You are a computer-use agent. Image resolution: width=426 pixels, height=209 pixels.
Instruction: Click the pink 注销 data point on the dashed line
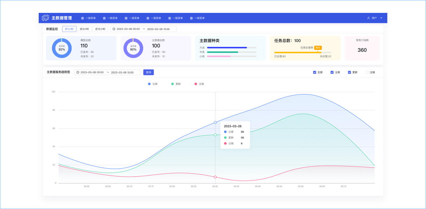point(215,177)
